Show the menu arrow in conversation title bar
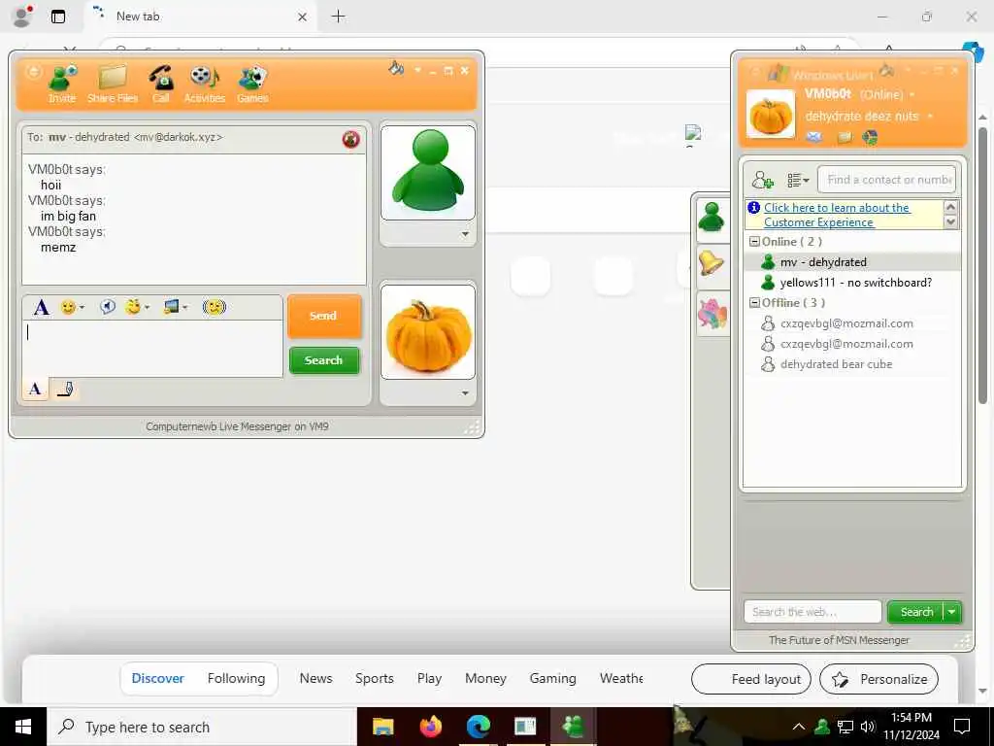The height and width of the screenshot is (746, 994). coord(417,70)
